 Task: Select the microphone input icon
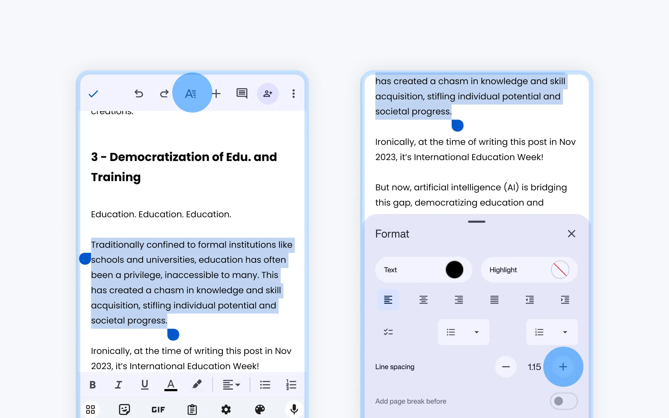(x=295, y=409)
